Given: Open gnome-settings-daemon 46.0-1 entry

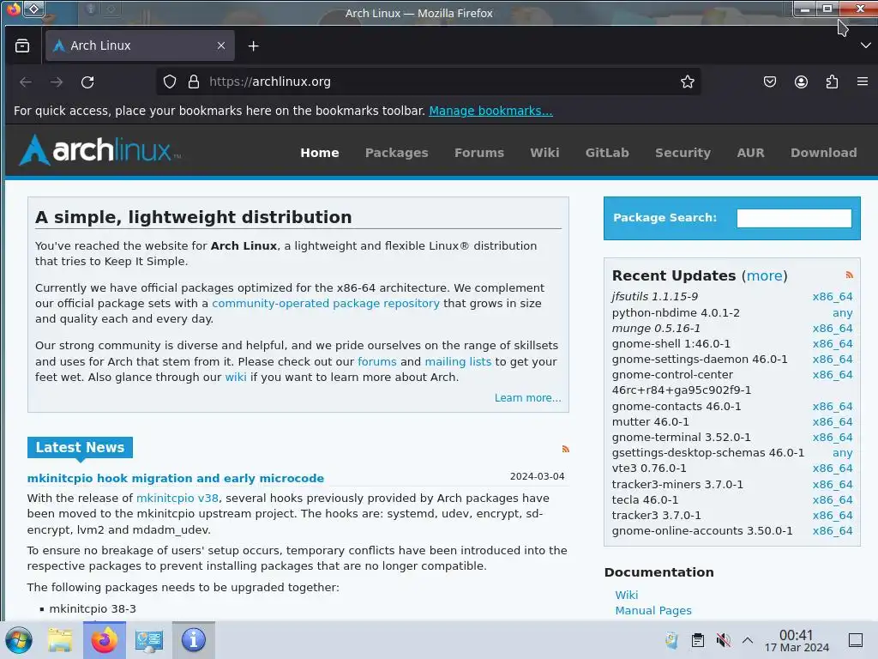Looking at the screenshot, I should 700,360.
